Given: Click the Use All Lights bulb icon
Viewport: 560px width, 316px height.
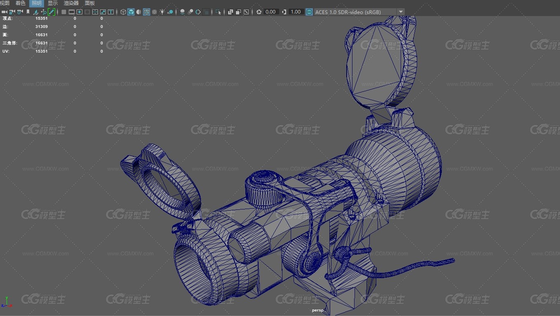Looking at the screenshot, I should click(x=162, y=12).
